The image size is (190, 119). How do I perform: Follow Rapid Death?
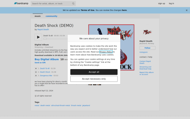click(x=147, y=48)
